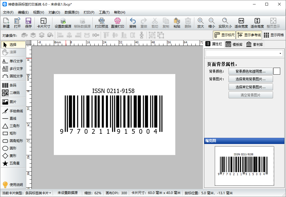This screenshot has width=286, height=197.
Task: Click the white background color swatch
Action: click(x=277, y=71)
